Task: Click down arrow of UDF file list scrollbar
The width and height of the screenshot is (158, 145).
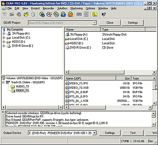Action: pos(154,103)
